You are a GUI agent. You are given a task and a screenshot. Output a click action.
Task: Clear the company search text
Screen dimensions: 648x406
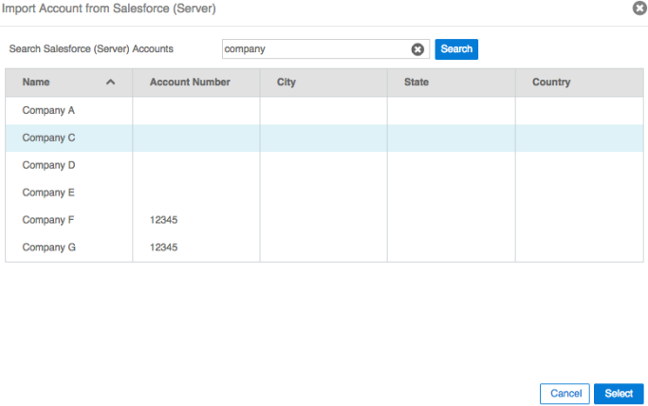[x=417, y=49]
